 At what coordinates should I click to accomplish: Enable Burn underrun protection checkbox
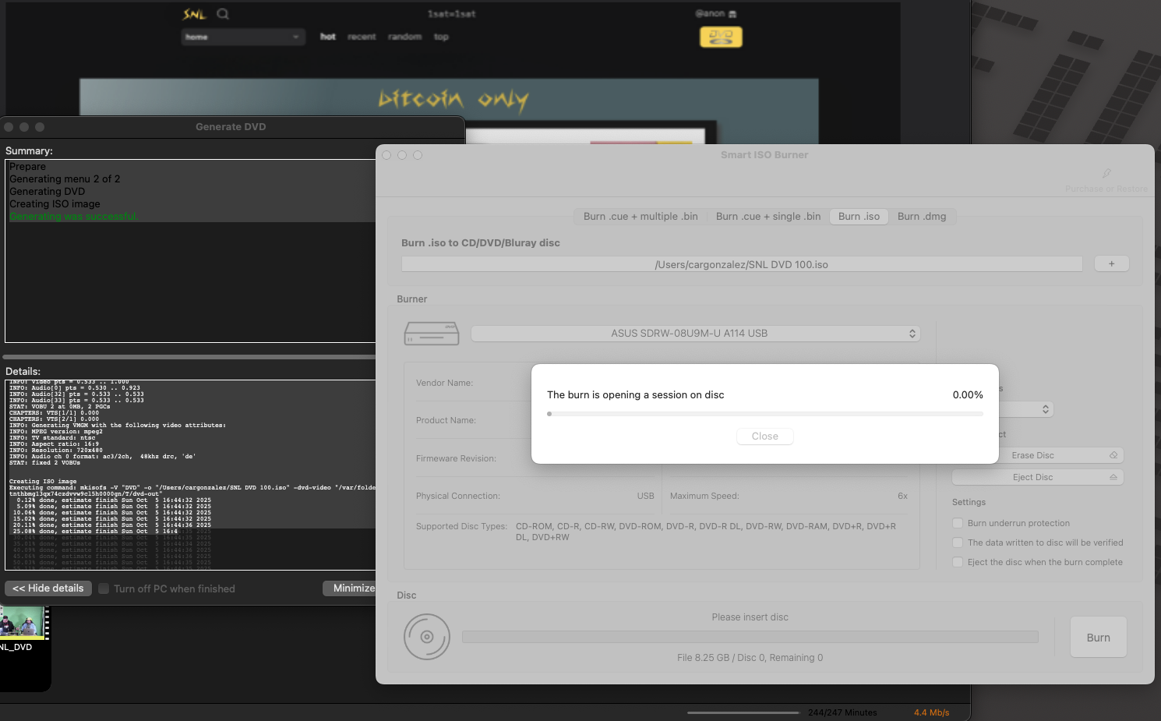958,523
